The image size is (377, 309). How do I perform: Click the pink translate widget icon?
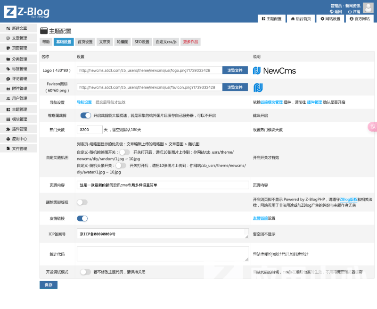click(372, 126)
